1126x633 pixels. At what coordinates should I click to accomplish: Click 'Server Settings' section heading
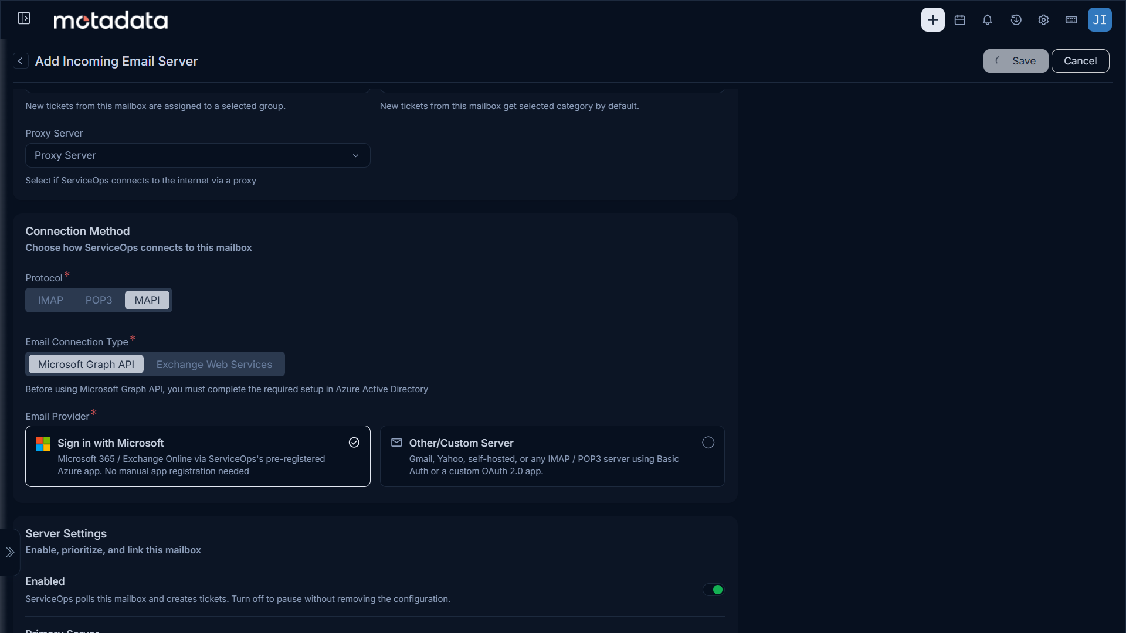pos(66,533)
